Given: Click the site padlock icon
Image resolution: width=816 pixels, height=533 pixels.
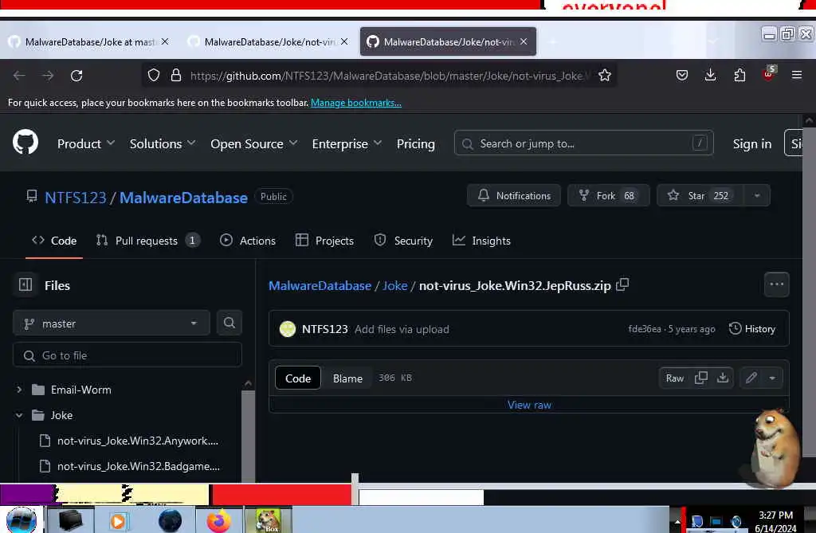Looking at the screenshot, I should [176, 76].
